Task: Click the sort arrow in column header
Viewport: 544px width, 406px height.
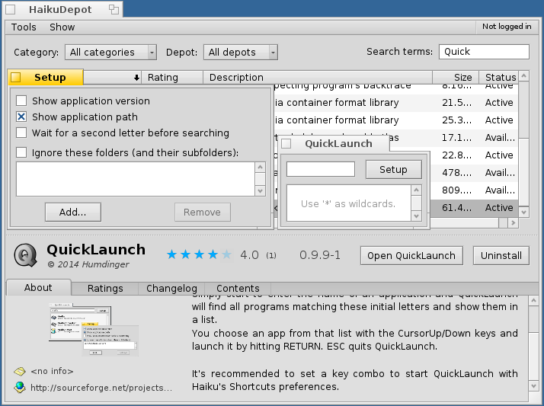Action: tap(136, 78)
